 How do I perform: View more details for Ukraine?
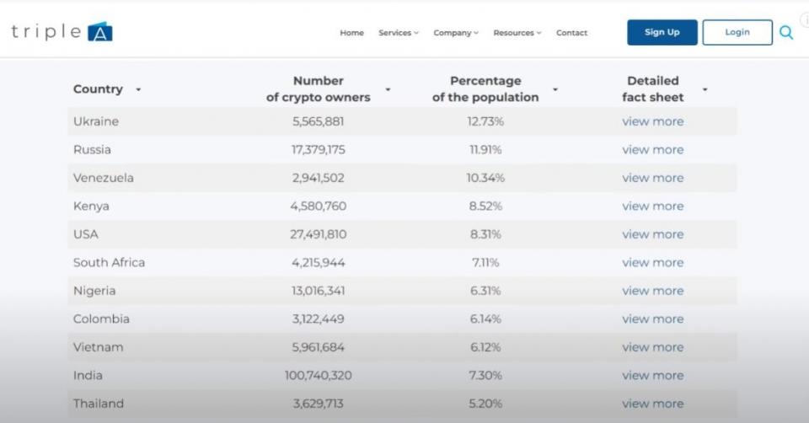[x=652, y=121]
